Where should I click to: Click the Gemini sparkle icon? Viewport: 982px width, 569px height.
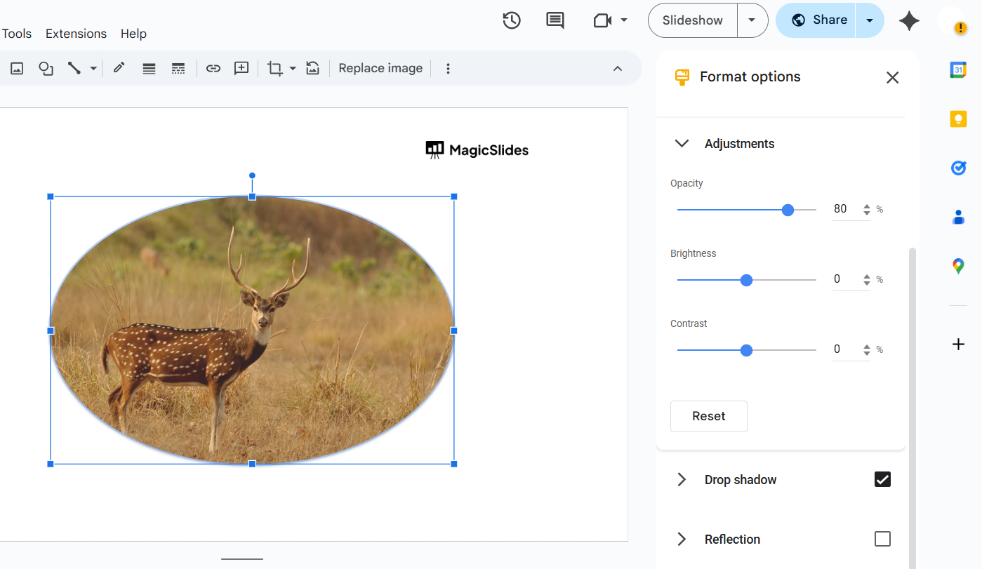click(x=909, y=20)
